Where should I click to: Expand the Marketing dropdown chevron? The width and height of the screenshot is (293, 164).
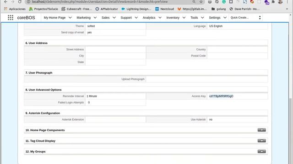(x=95, y=18)
